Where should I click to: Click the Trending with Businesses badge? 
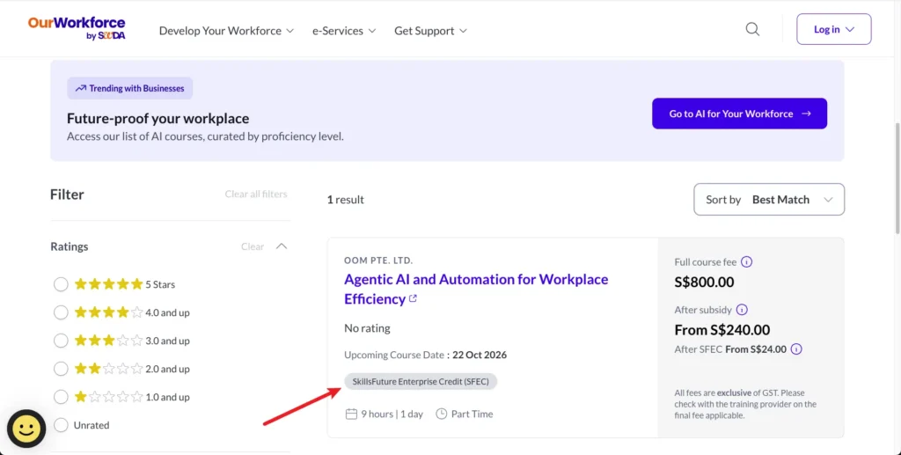[130, 89]
